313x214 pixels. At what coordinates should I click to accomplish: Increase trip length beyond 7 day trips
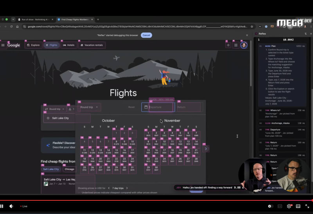[127, 188]
